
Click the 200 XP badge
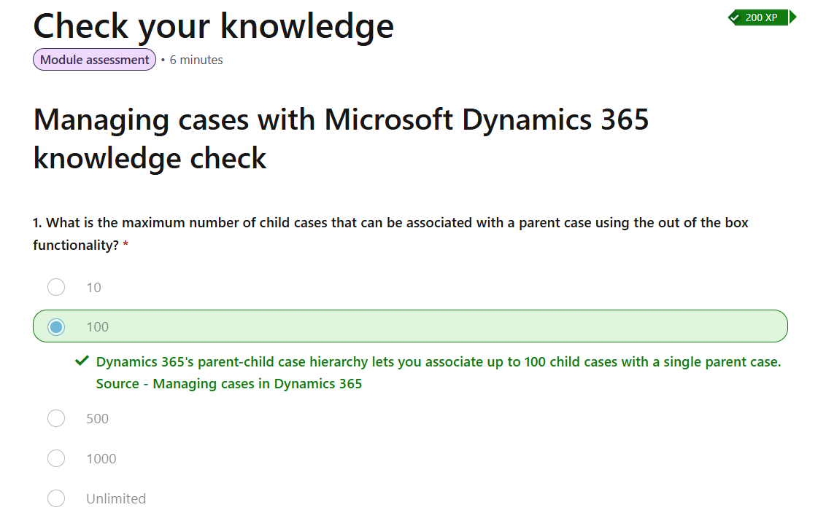click(762, 17)
